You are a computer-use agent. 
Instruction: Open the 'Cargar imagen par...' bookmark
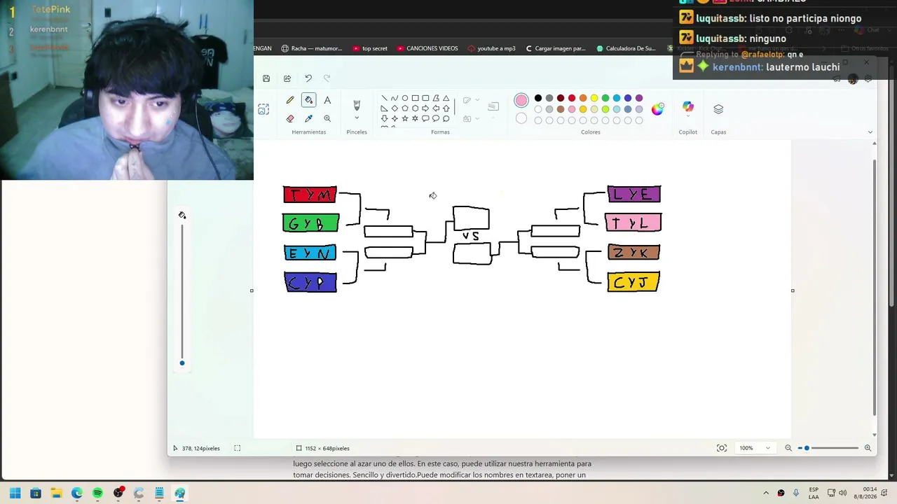555,48
